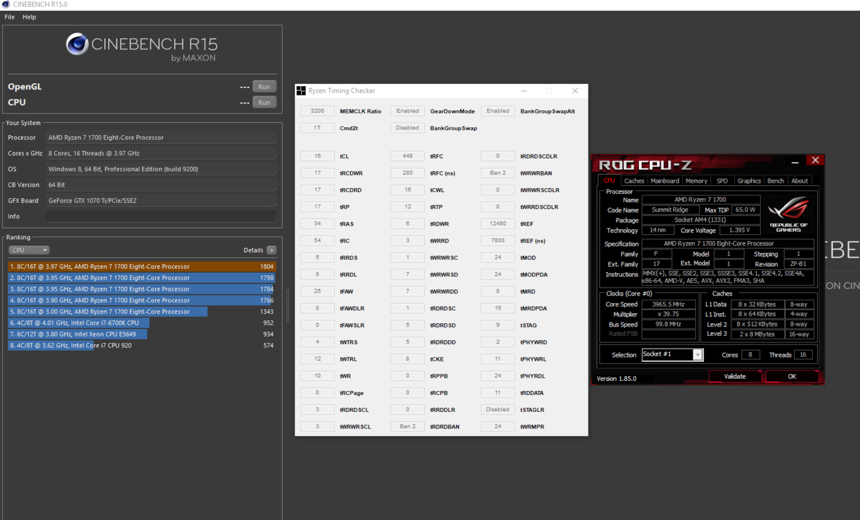Select ranking entry two, score 1798
This screenshot has height=520, width=860.
[x=141, y=277]
